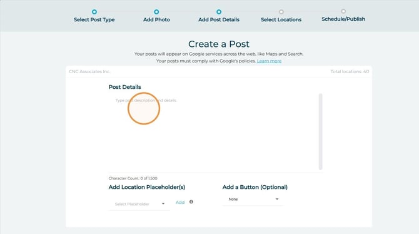This screenshot has height=234, width=419.
Task: Click the Add placeholder link
Action: pyautogui.click(x=180, y=203)
